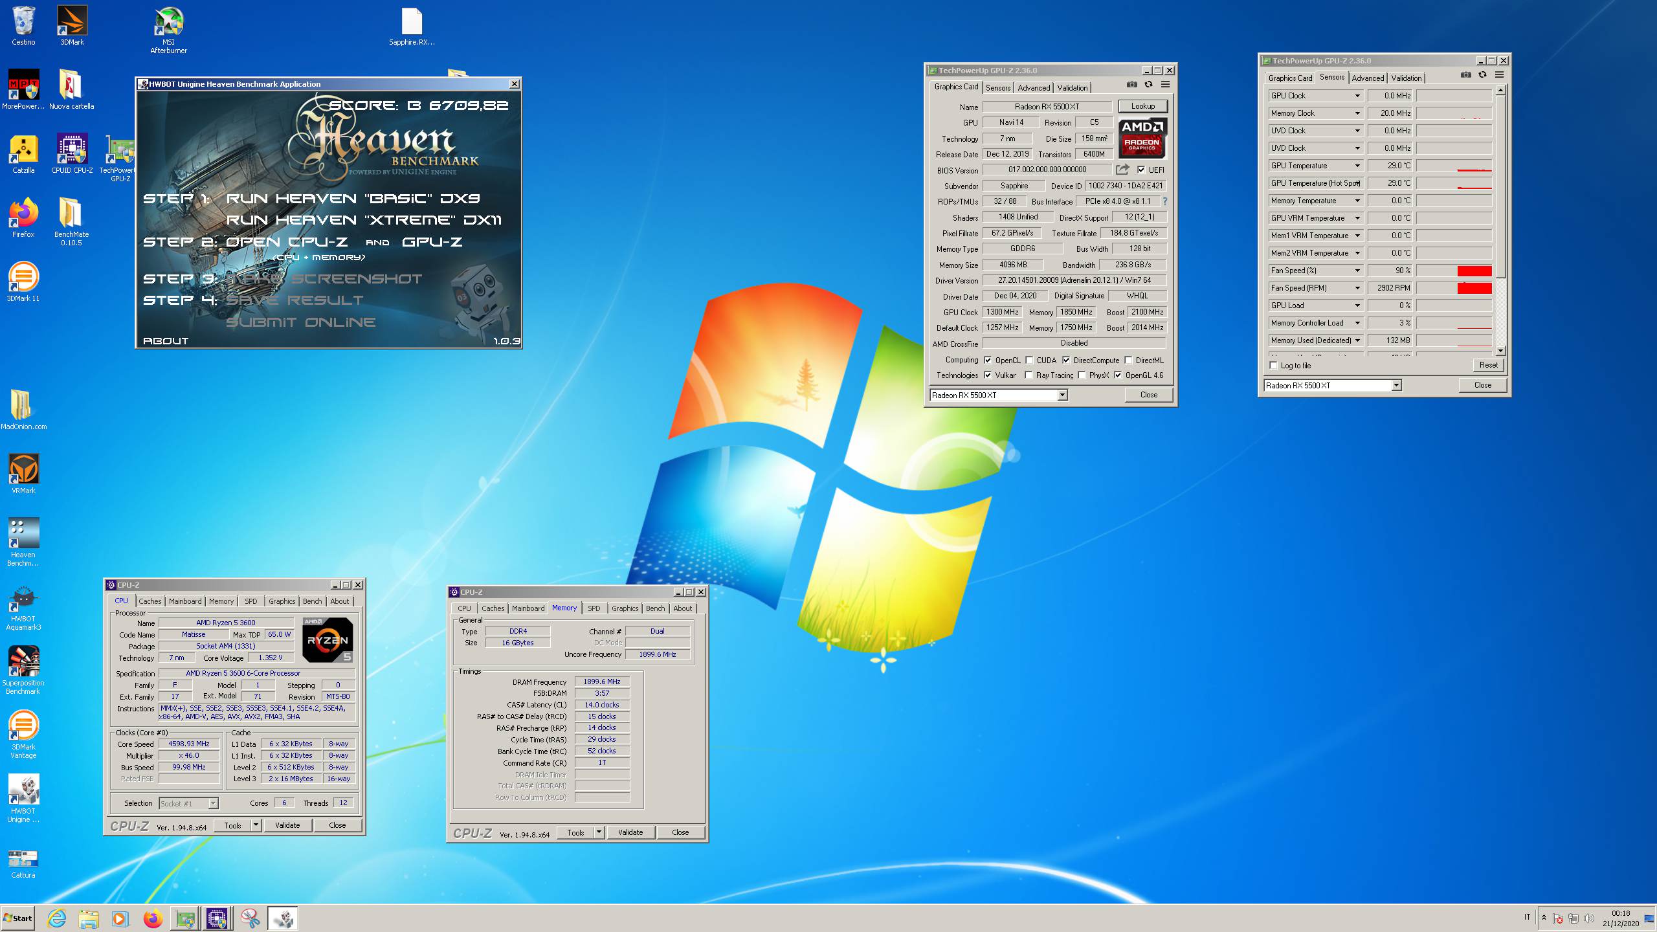This screenshot has height=932, width=1657.
Task: Launch HWBOT Aquamark3 desktop shortcut
Action: click(23, 607)
